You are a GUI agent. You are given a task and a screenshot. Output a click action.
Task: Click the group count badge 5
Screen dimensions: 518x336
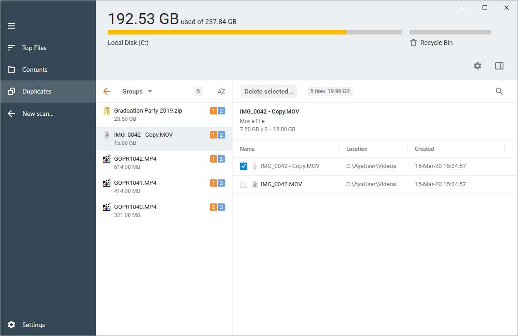(x=198, y=91)
